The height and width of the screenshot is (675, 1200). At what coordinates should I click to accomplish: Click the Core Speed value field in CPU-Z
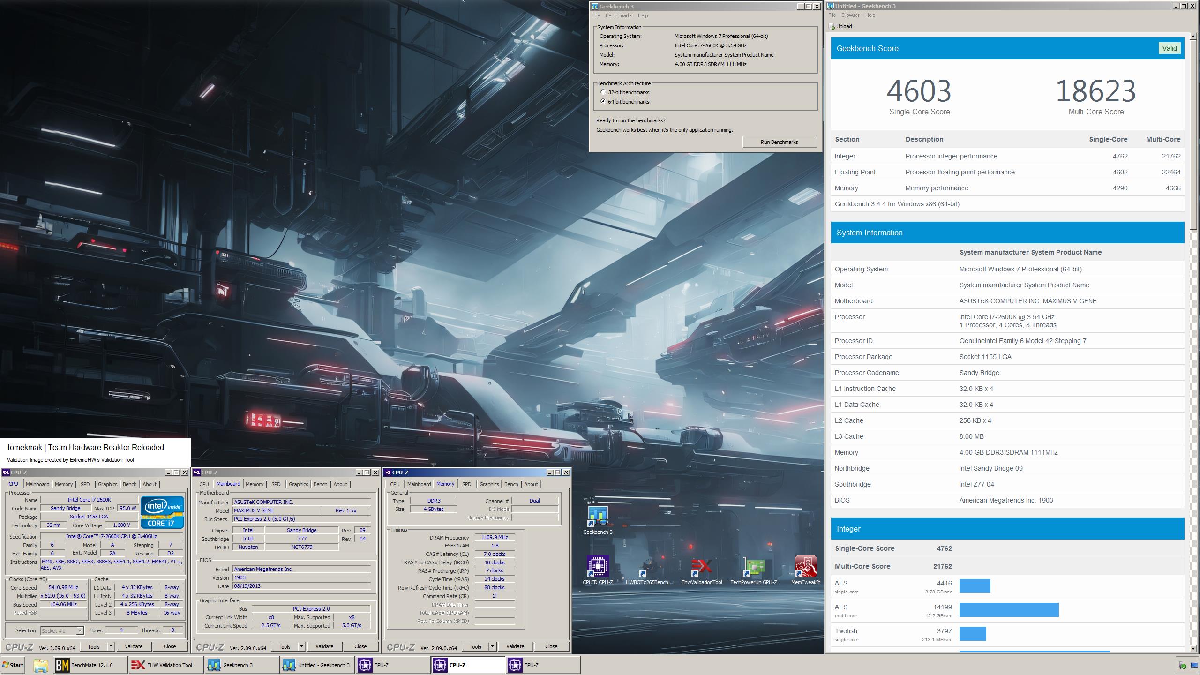click(x=63, y=587)
